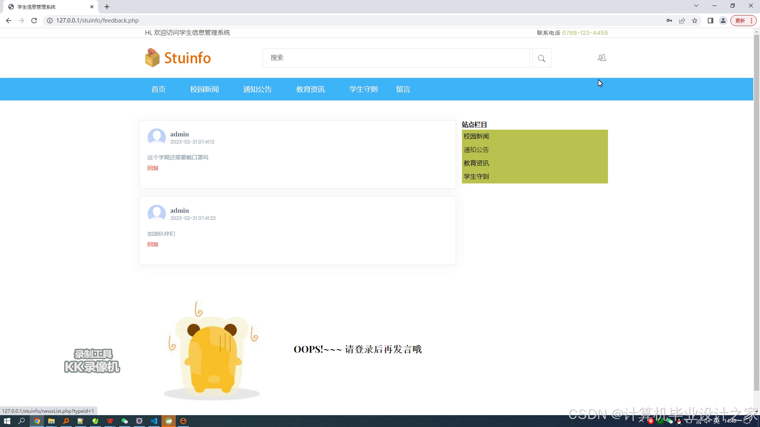The width and height of the screenshot is (760, 427).
Task: Click the 站点栏目 sidebar heading
Action: click(x=474, y=125)
